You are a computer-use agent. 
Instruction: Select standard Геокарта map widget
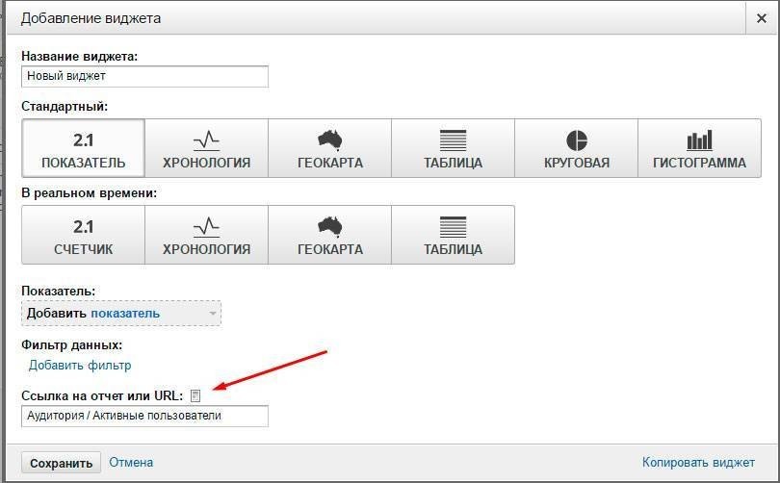tap(329, 148)
